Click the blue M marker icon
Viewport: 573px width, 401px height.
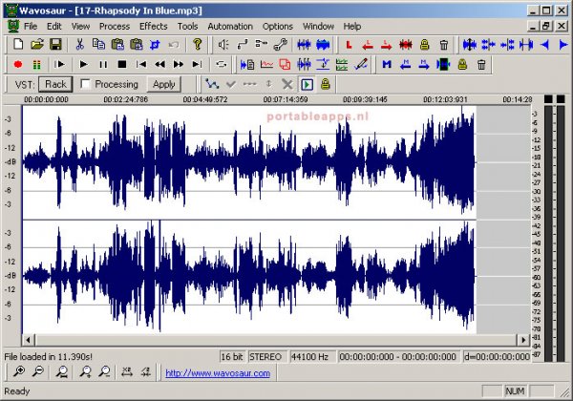click(x=387, y=64)
